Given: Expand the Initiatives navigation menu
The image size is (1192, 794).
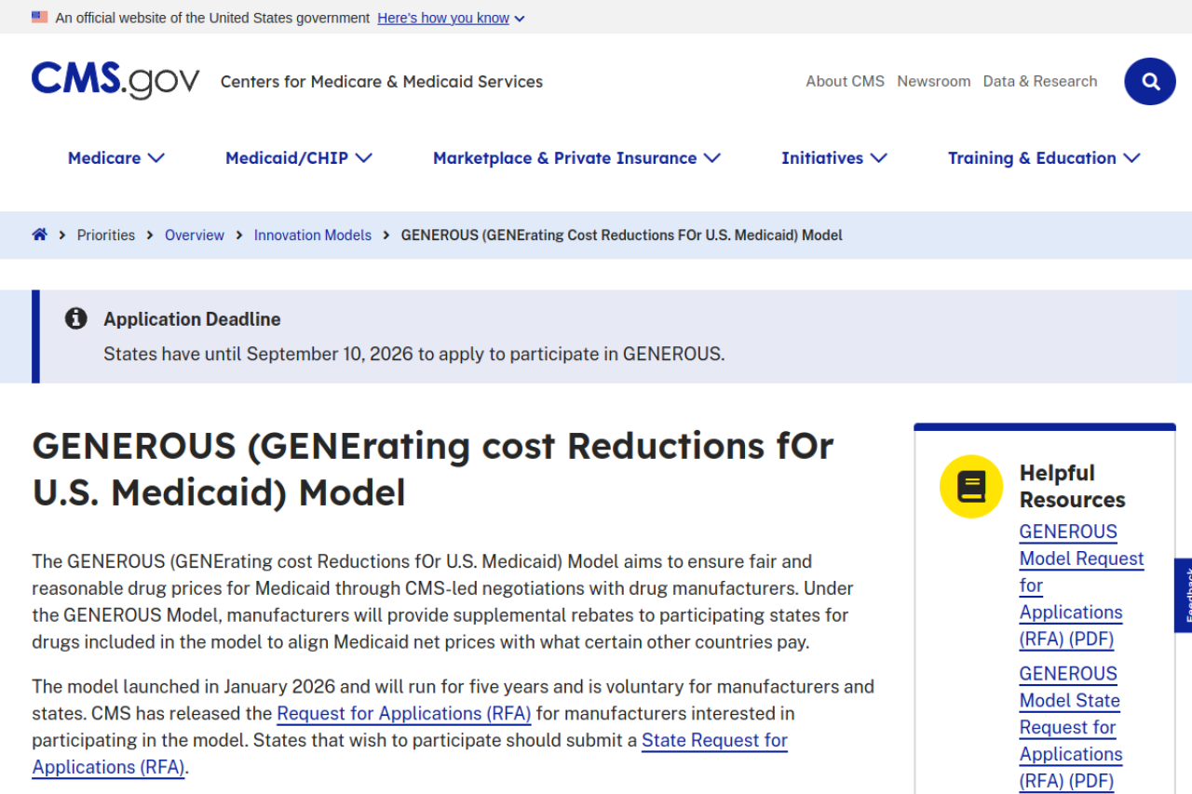Looking at the screenshot, I should coord(833,158).
